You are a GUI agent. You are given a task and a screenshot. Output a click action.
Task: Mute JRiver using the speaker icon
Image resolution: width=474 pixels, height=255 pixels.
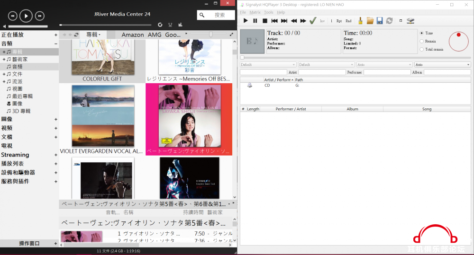click(x=5, y=26)
